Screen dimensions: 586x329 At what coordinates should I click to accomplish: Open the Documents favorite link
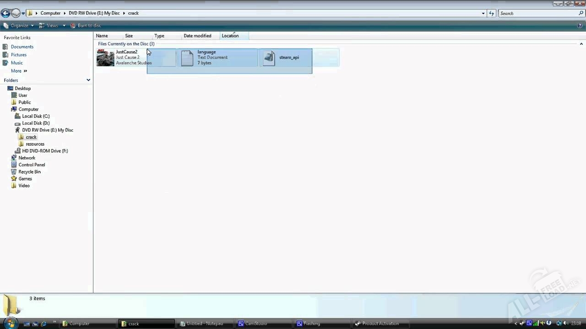pos(22,47)
